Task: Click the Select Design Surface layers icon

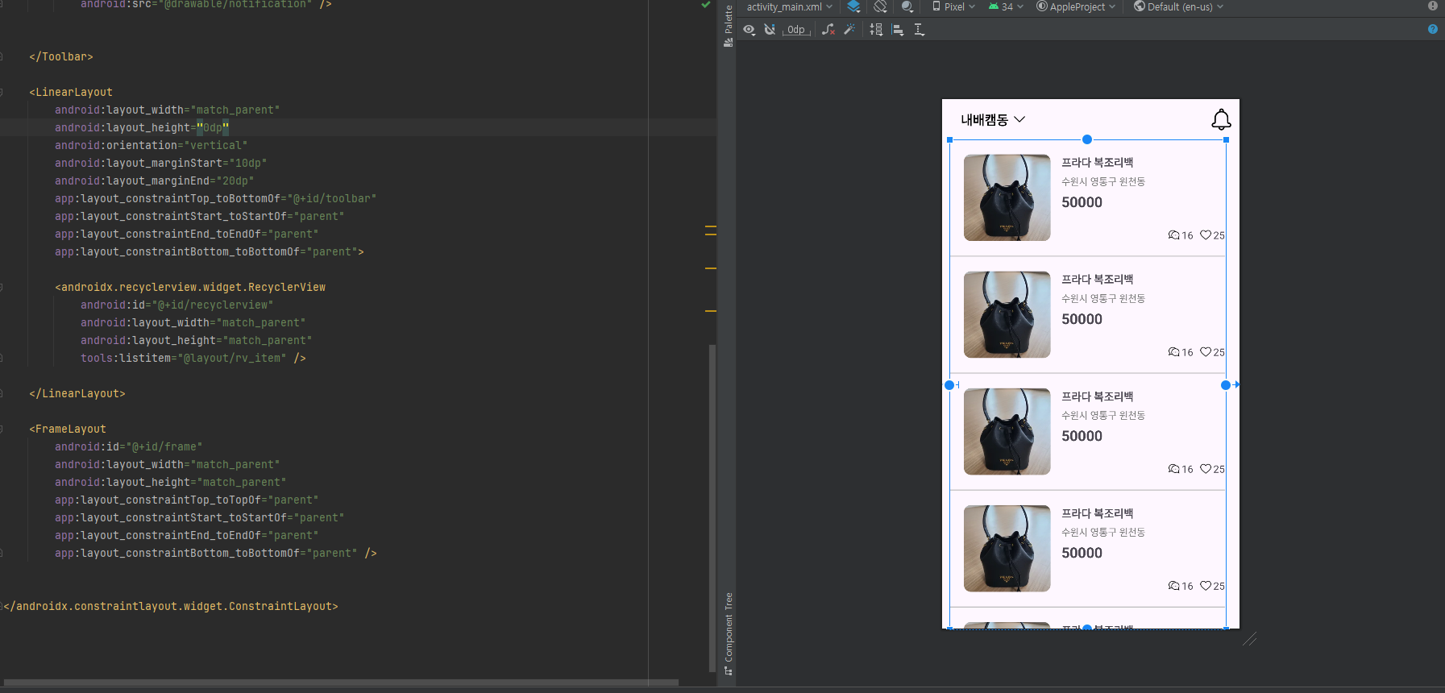Action: coord(854,6)
